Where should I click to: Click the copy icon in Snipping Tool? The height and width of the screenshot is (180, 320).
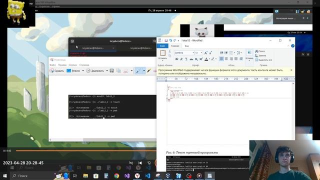click(x=118, y=70)
